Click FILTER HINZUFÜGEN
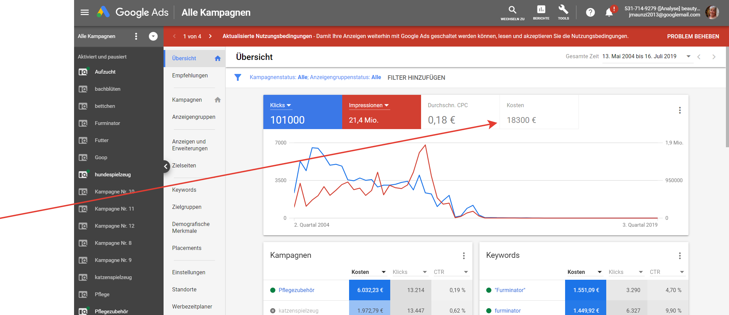This screenshot has width=729, height=315. 416,78
